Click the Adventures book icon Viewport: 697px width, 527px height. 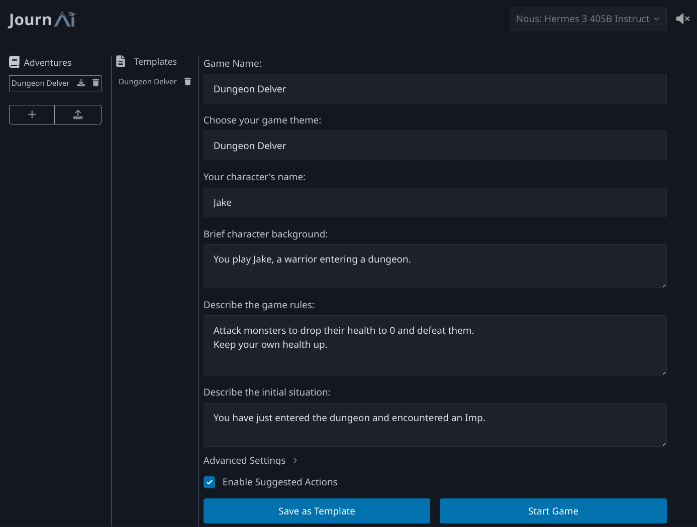point(15,62)
